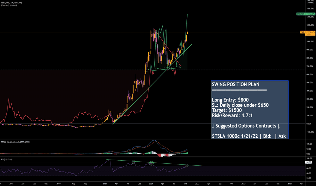Click the MACD scale value 100.00

tap(309, 144)
